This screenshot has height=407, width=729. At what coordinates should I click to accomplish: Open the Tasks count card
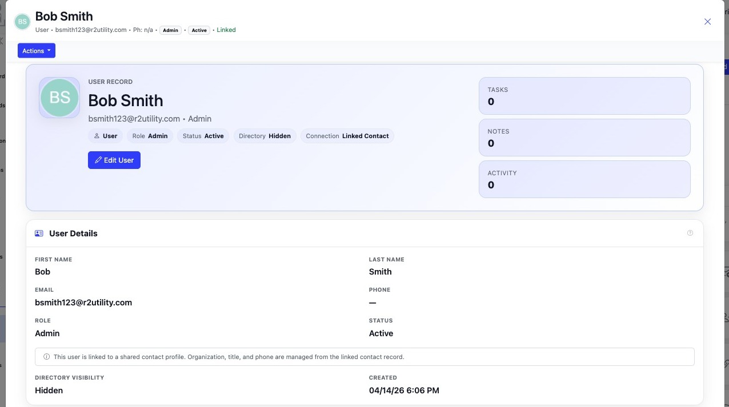coord(584,96)
